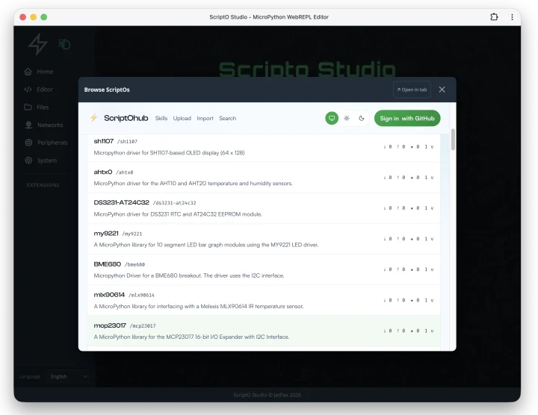Click Open in tab button
Screen dimensions: 538x415
[x=412, y=90]
